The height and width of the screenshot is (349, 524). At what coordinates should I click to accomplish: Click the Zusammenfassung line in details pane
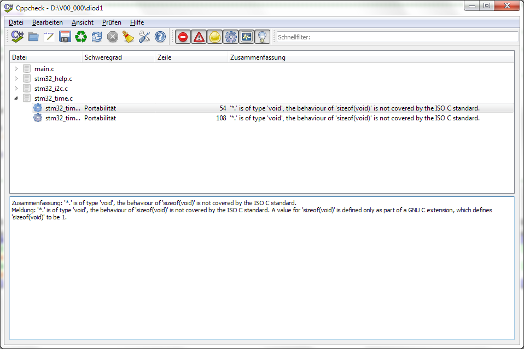(154, 203)
